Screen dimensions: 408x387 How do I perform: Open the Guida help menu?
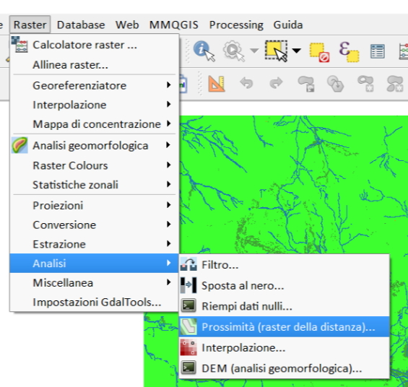(288, 25)
